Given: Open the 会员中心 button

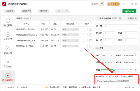Looking at the screenshot, I should pyautogui.click(x=113, y=4).
